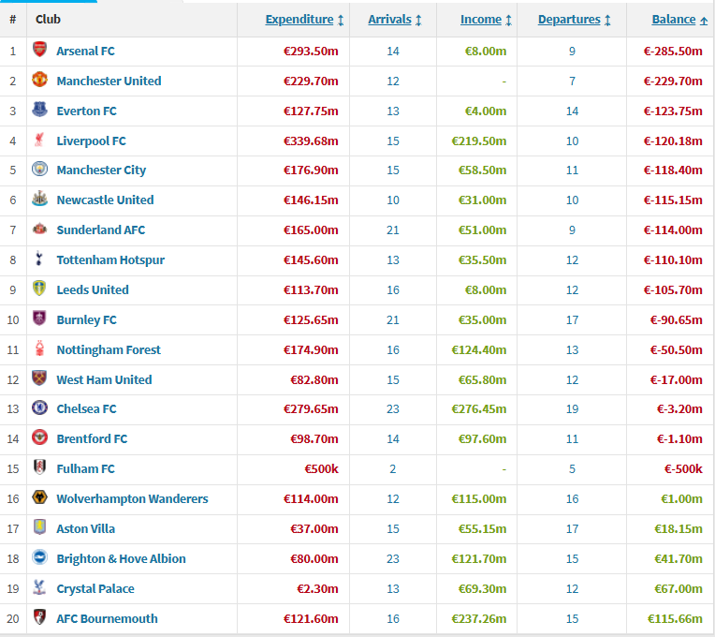Open the Nottingham Forest club link
715x637 pixels.
coord(109,350)
